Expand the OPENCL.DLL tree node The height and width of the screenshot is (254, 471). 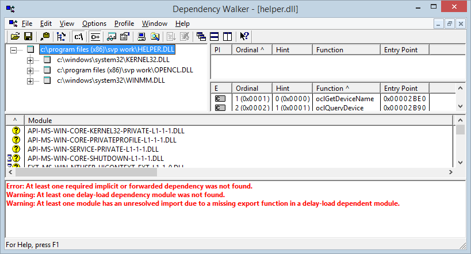(x=30, y=70)
